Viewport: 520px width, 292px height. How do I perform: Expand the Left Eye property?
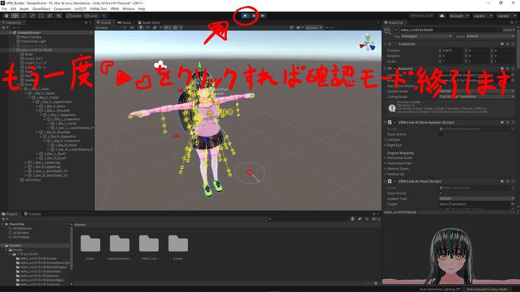[385, 140]
